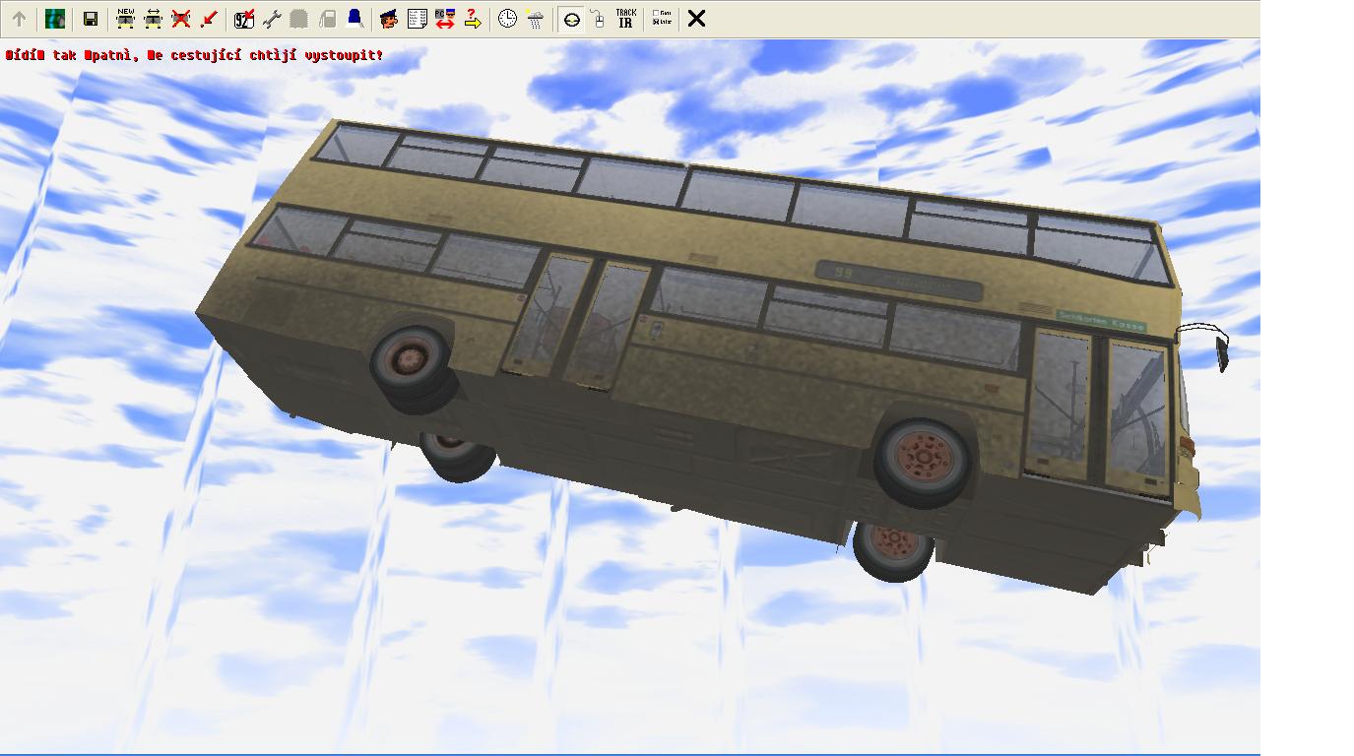This screenshot has width=1354, height=756.
Task: Click the grayed-out bus wash icon
Action: pos(299,19)
